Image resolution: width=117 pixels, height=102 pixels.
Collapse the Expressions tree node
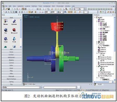tap(97, 66)
